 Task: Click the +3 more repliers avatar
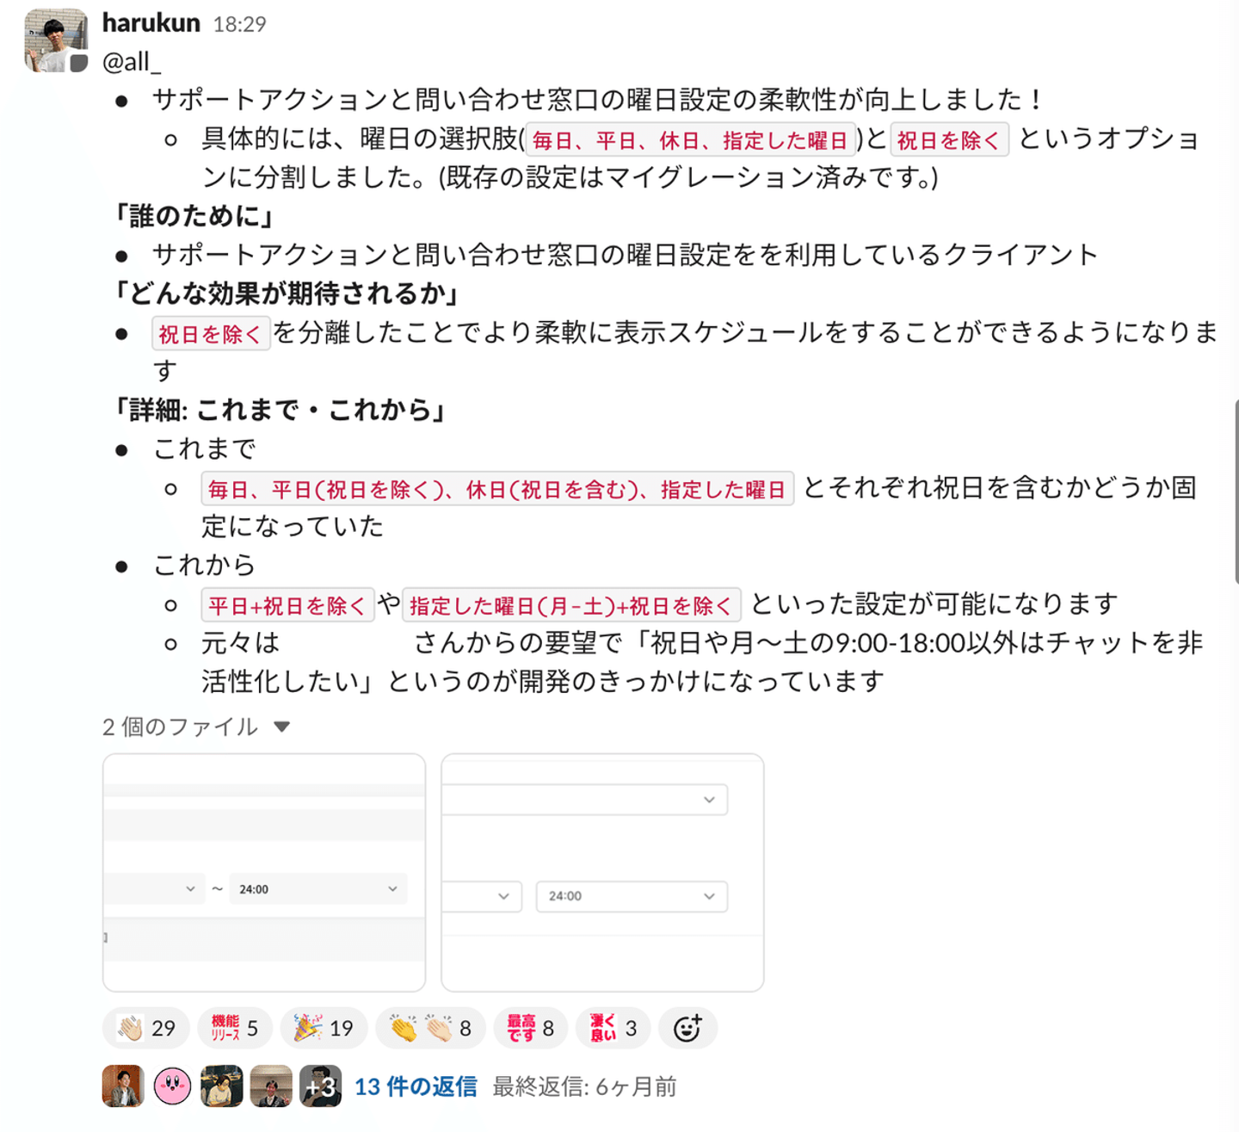(x=321, y=1086)
